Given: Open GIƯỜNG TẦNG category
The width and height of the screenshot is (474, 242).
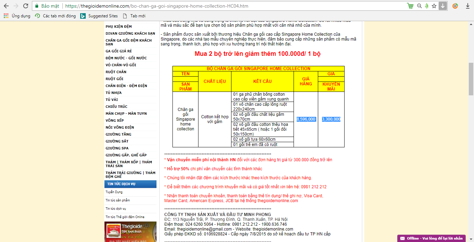Looking at the screenshot, I should click(118, 135).
